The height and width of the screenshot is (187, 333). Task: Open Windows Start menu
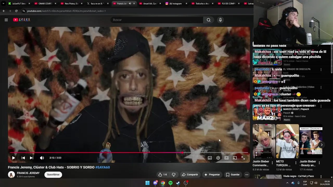(x=148, y=183)
